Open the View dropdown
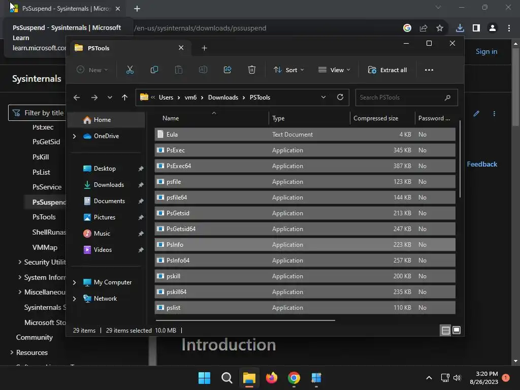This screenshot has height=390, width=520. tap(334, 70)
